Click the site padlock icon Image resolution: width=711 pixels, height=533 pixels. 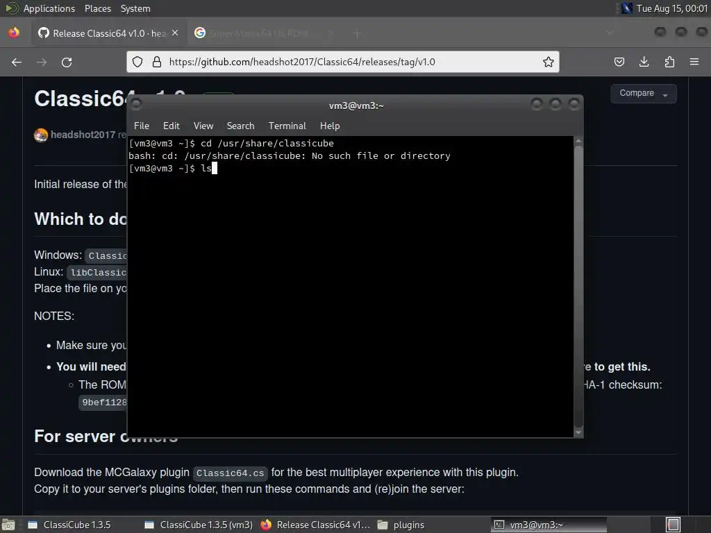point(157,62)
